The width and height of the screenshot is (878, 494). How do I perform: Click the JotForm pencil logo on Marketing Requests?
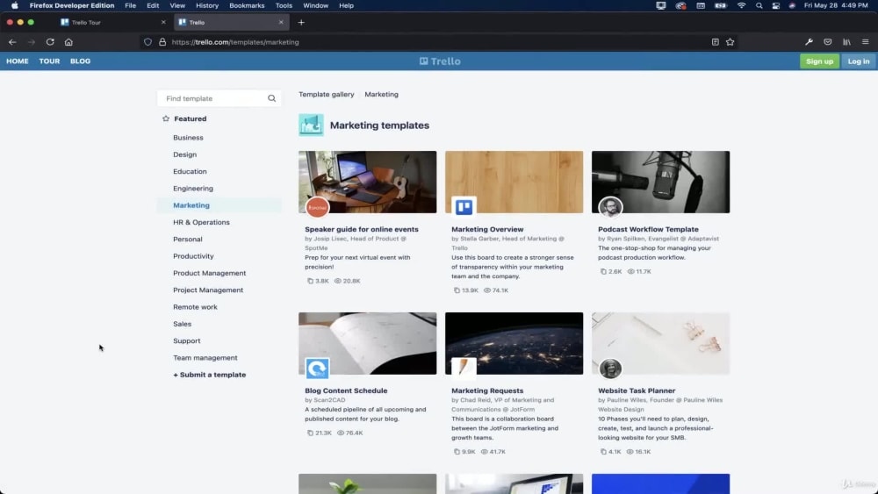click(x=464, y=369)
